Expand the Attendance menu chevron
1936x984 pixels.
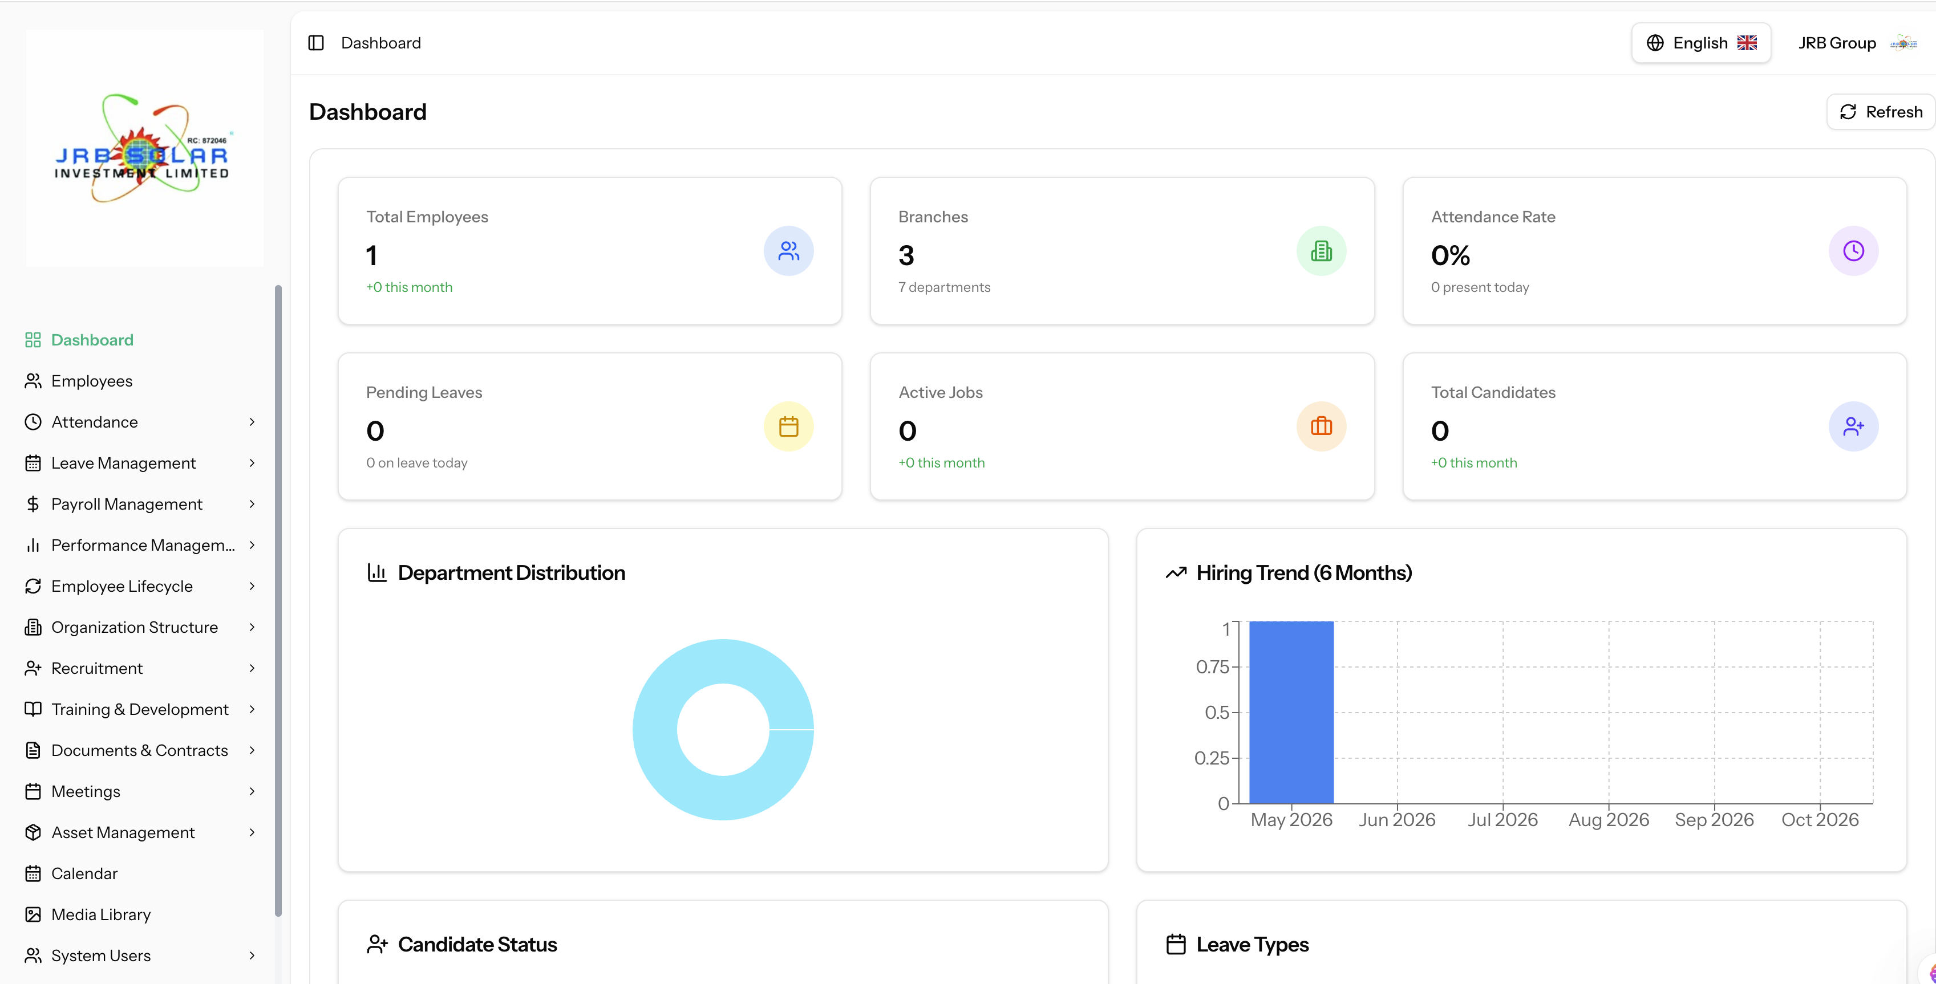tap(252, 422)
